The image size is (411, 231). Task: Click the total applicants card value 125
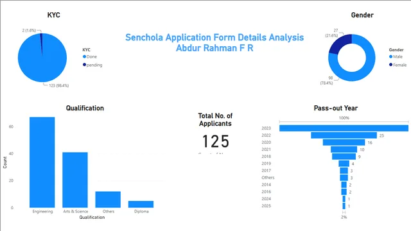[x=216, y=141]
